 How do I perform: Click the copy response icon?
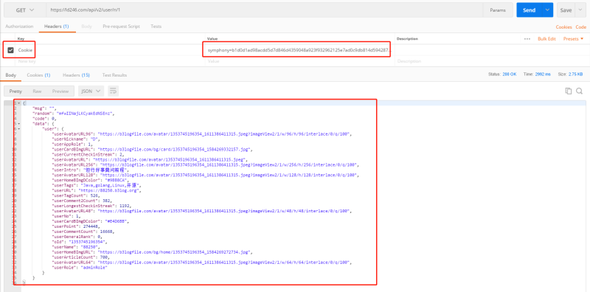(x=569, y=91)
